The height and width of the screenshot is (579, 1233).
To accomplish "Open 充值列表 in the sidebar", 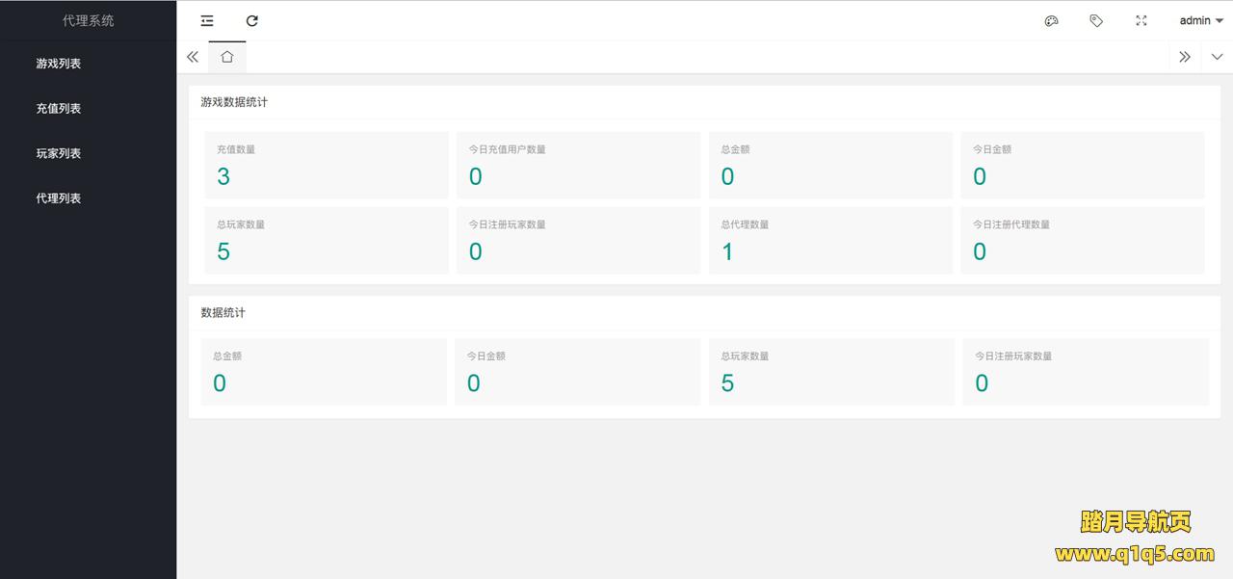I will click(x=59, y=109).
